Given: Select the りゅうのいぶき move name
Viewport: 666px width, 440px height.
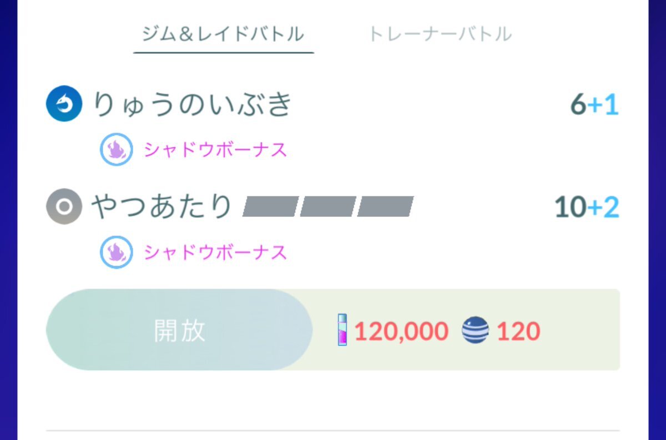Looking at the screenshot, I should click(192, 104).
